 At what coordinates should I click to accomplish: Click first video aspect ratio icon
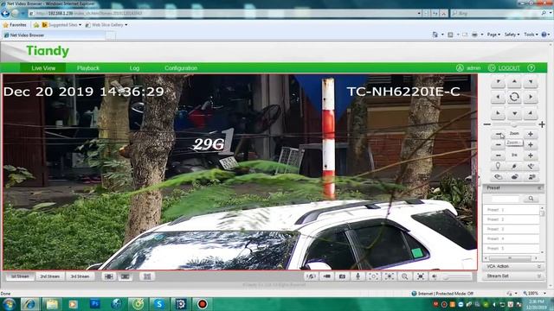pyautogui.click(x=109, y=276)
